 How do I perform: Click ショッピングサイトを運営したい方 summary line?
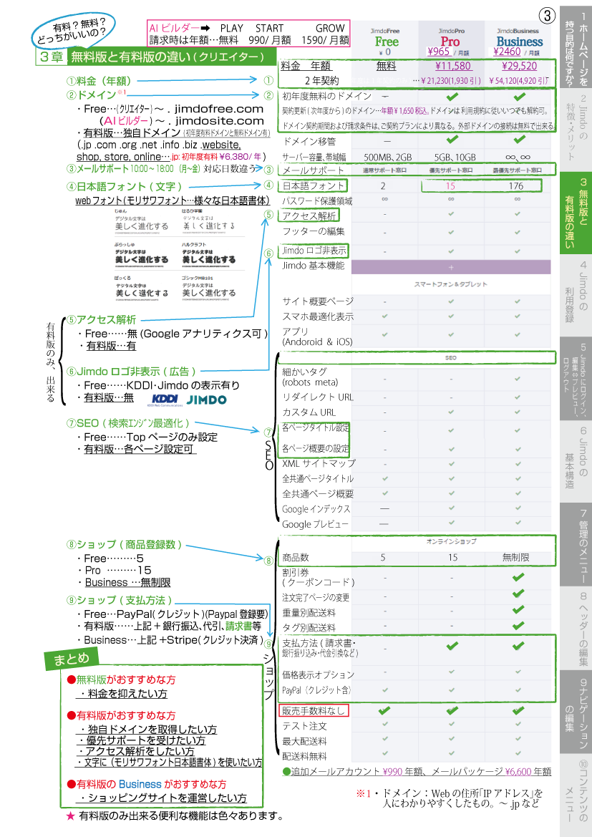[x=163, y=798]
